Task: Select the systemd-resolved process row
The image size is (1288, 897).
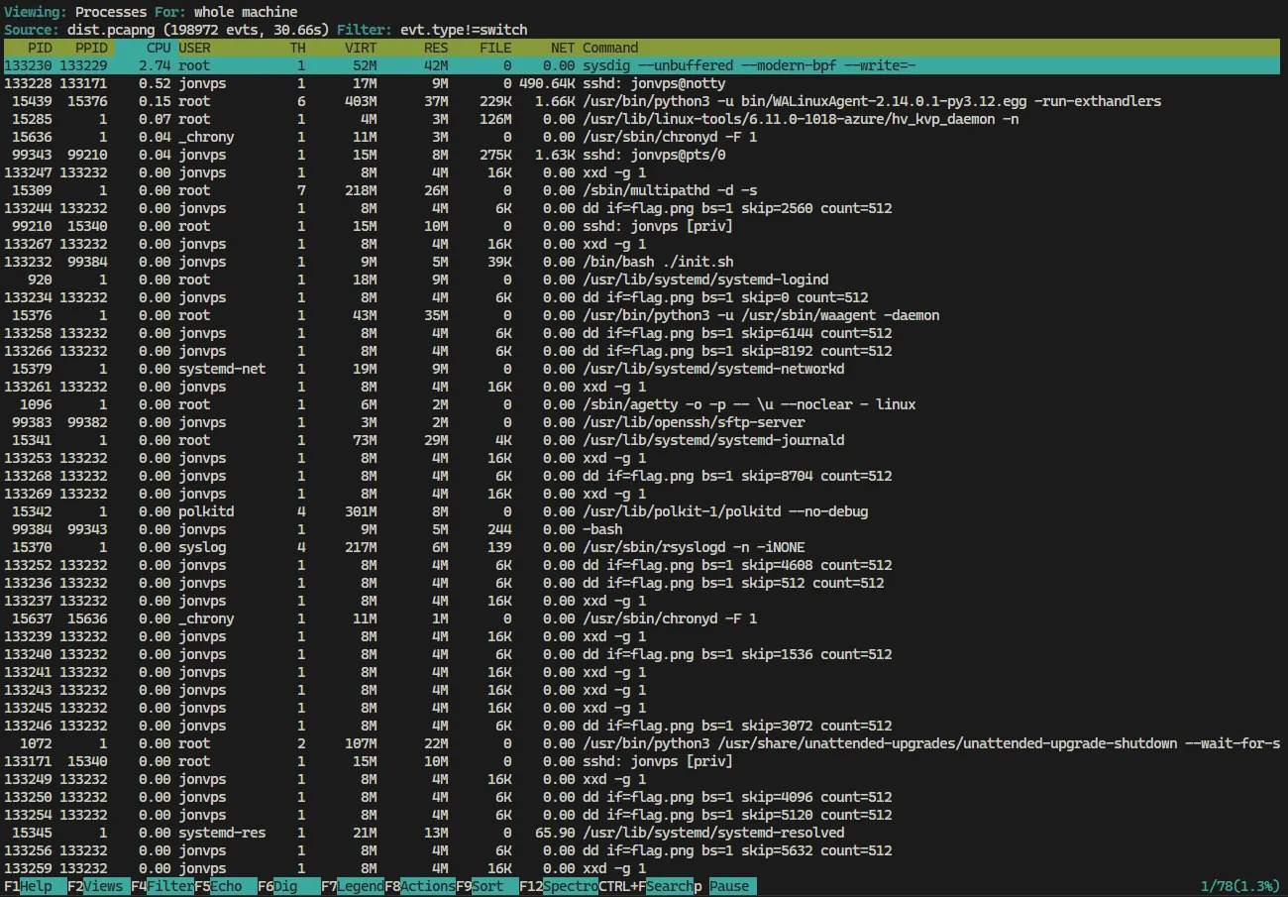Action: tap(642, 833)
